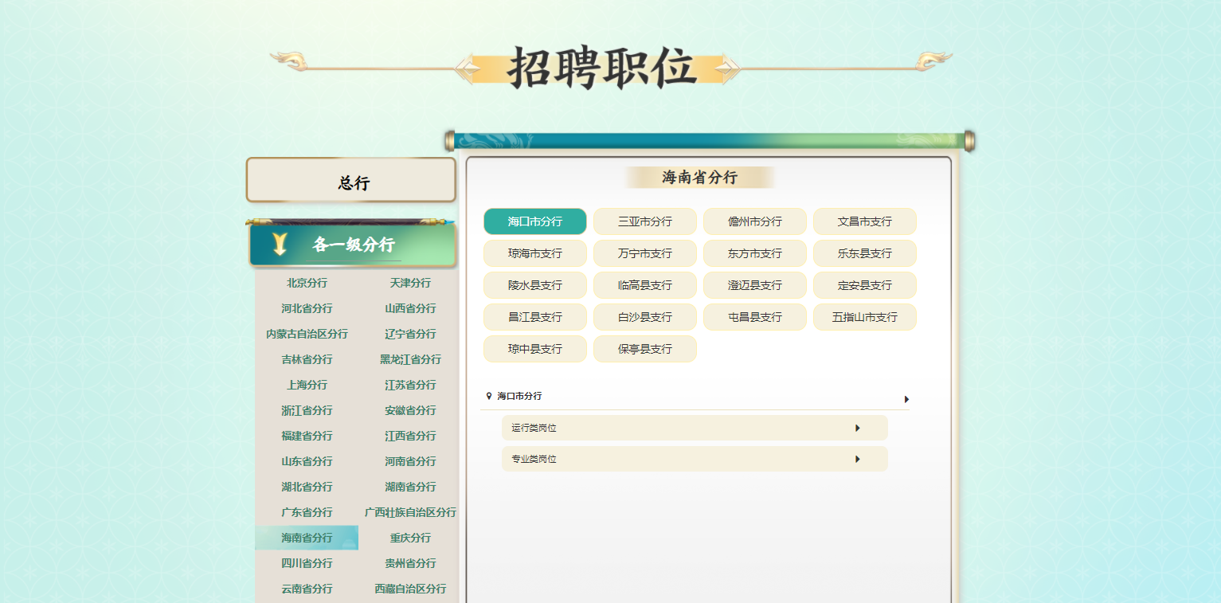Image resolution: width=1221 pixels, height=603 pixels.
Task: Click 广东省分行 in the branch list
Action: click(307, 512)
